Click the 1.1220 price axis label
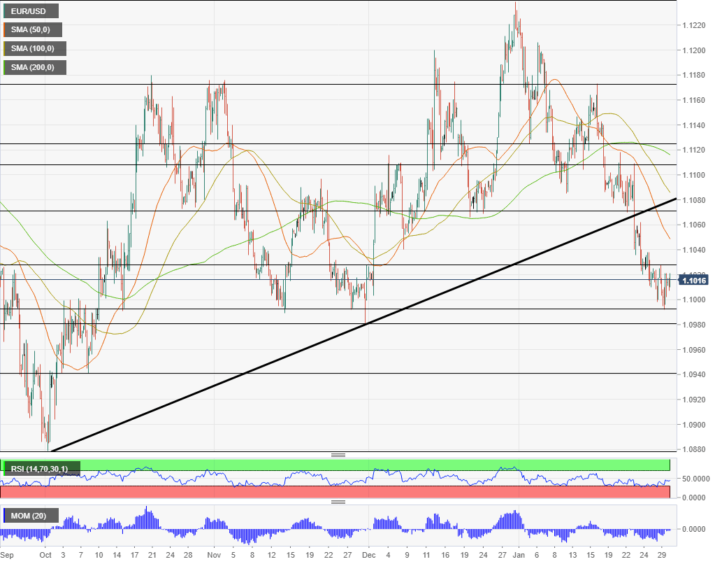Viewport: 722px width, 564px height. (x=694, y=25)
